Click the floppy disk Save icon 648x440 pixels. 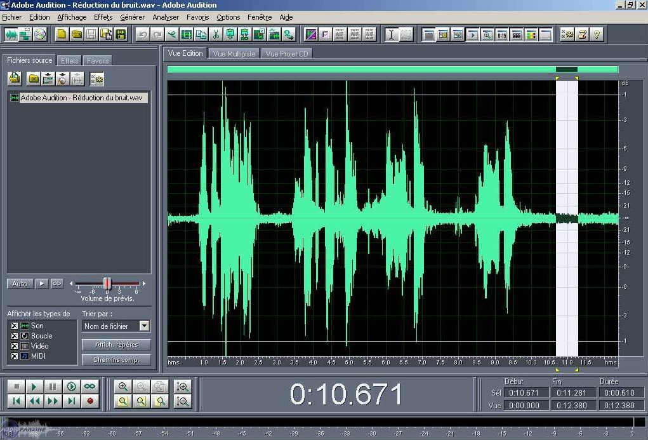(91, 34)
